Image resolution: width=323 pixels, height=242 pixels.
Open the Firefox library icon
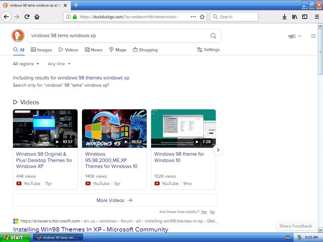[295, 17]
